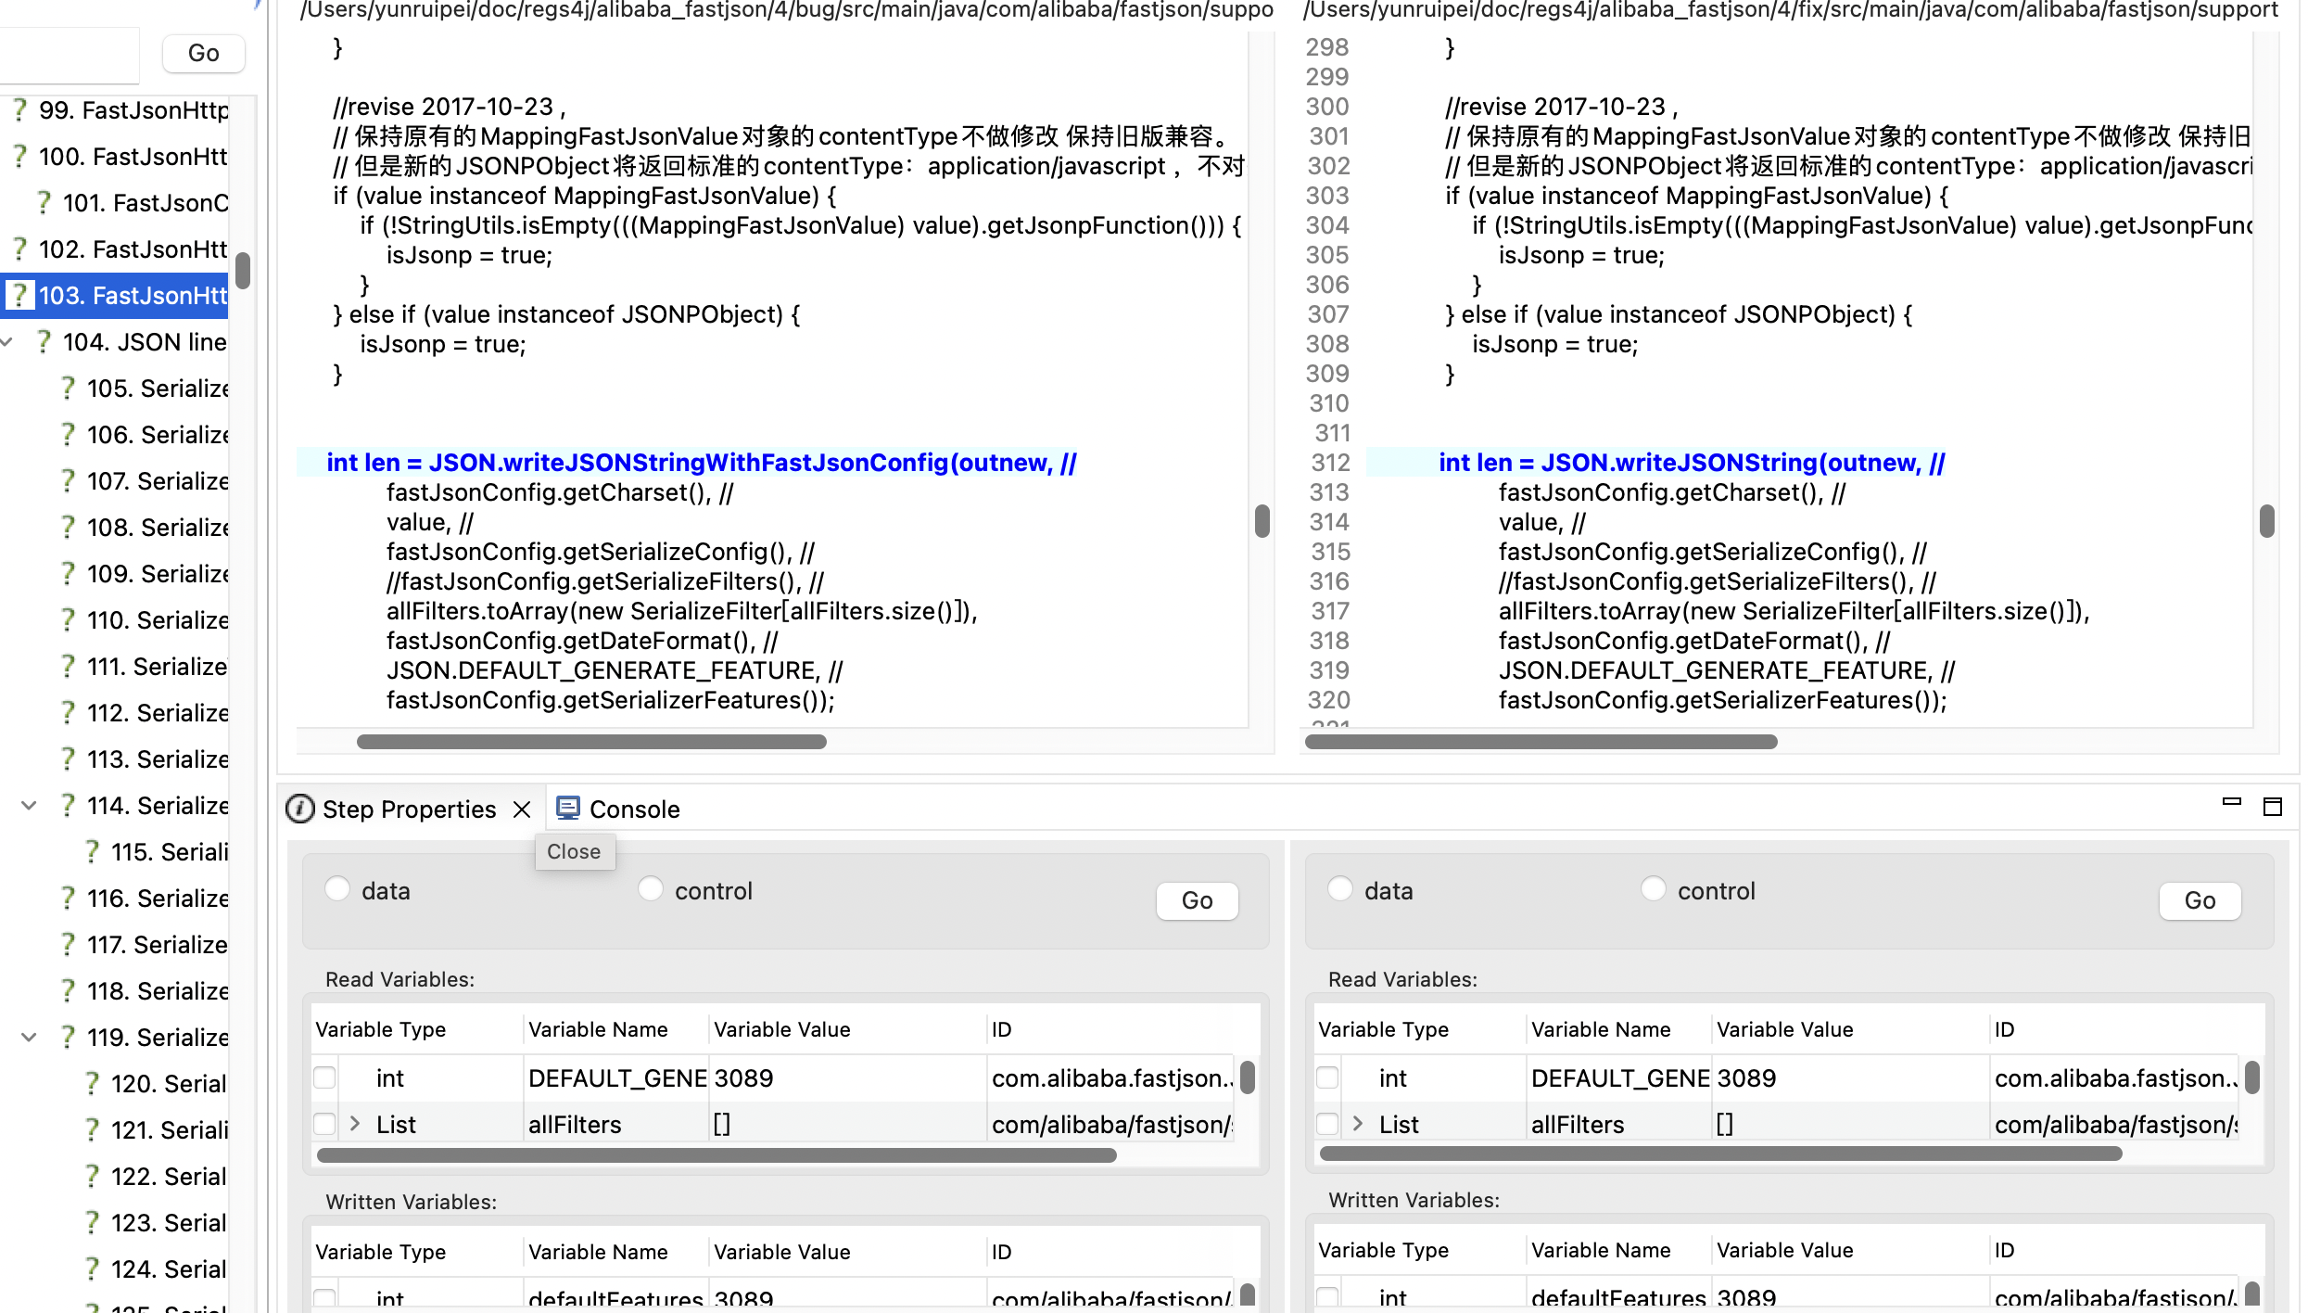Click the question mark icon beside step 103
2308x1313 pixels.
coord(20,295)
